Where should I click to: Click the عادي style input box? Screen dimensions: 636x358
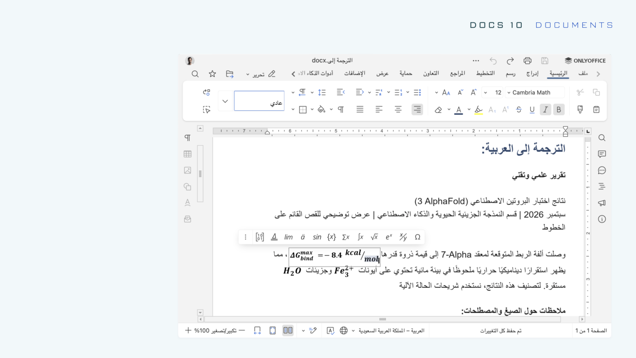click(259, 101)
